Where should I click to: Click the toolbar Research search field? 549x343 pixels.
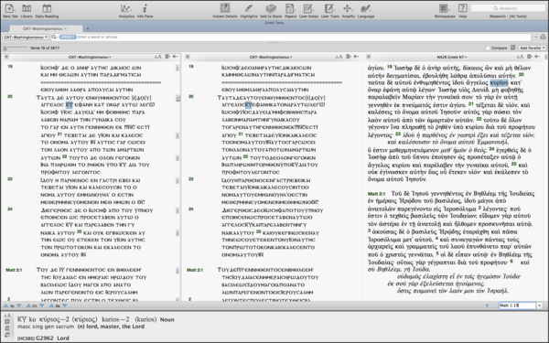click(x=508, y=8)
